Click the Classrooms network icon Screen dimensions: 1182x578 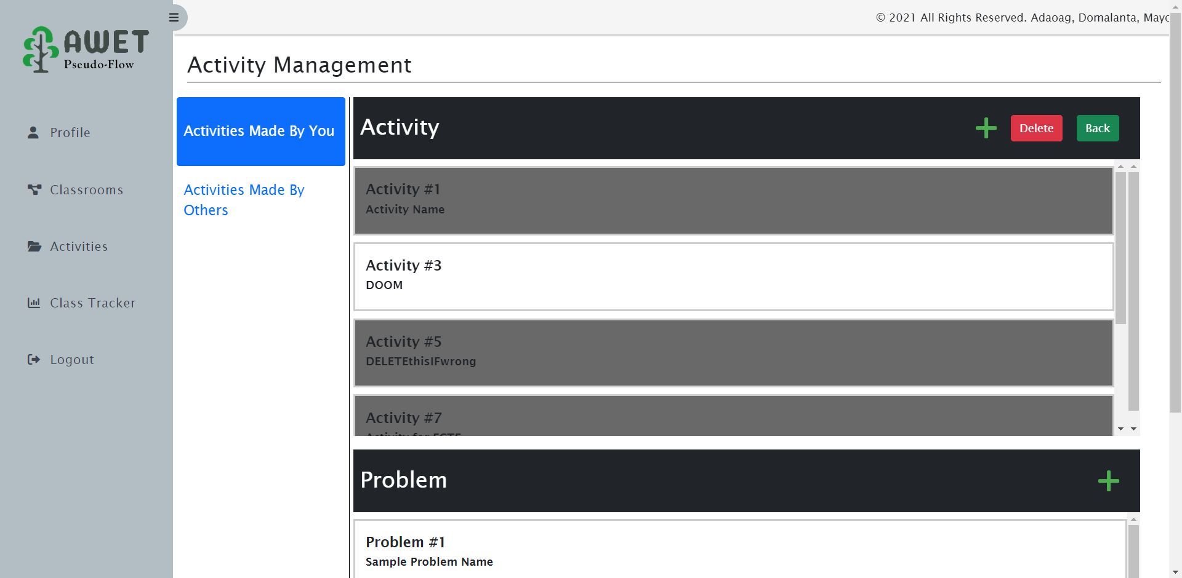coord(34,189)
